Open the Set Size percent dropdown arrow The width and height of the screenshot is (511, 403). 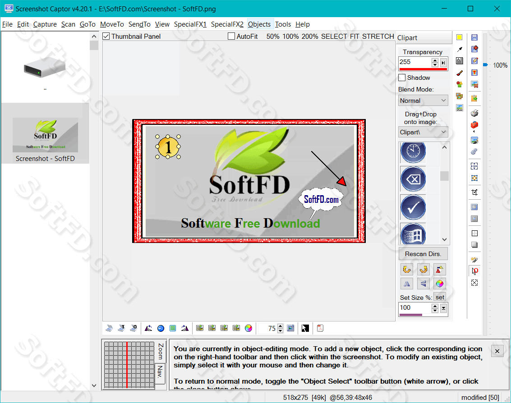tap(443, 308)
